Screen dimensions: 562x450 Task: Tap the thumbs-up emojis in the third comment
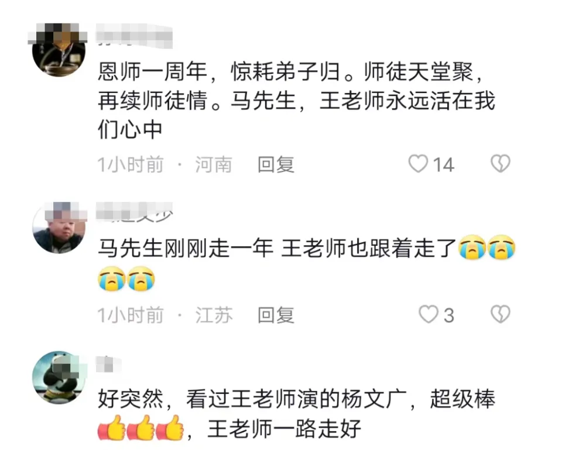point(141,427)
